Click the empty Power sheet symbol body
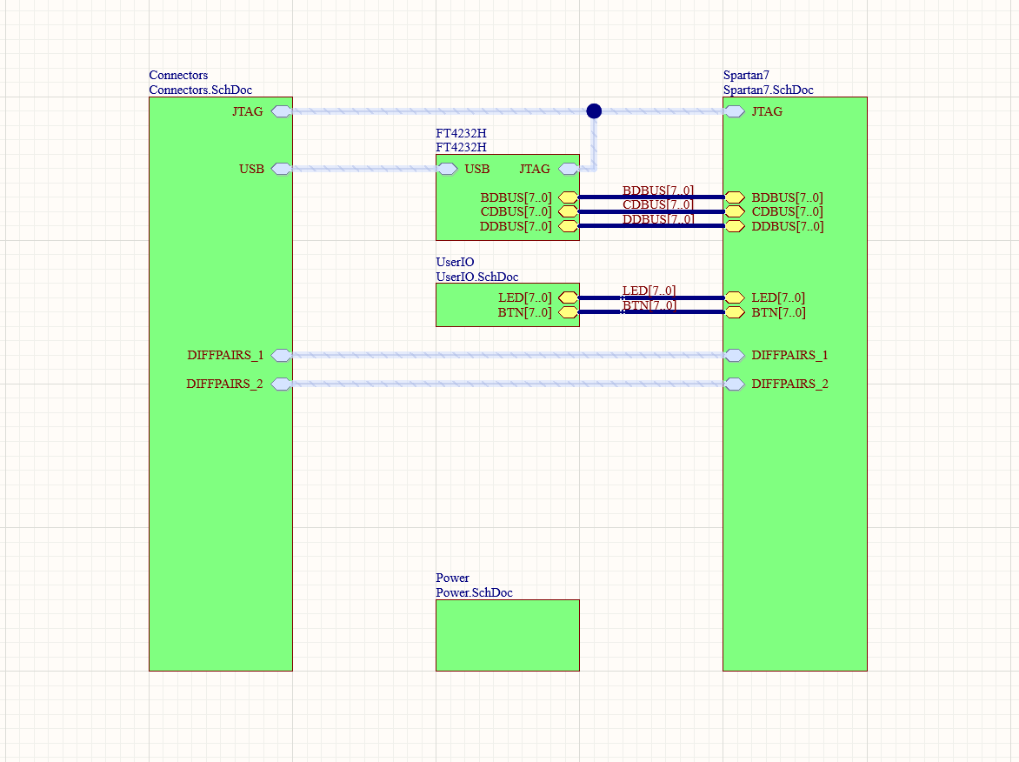Image resolution: width=1019 pixels, height=762 pixels. click(507, 635)
